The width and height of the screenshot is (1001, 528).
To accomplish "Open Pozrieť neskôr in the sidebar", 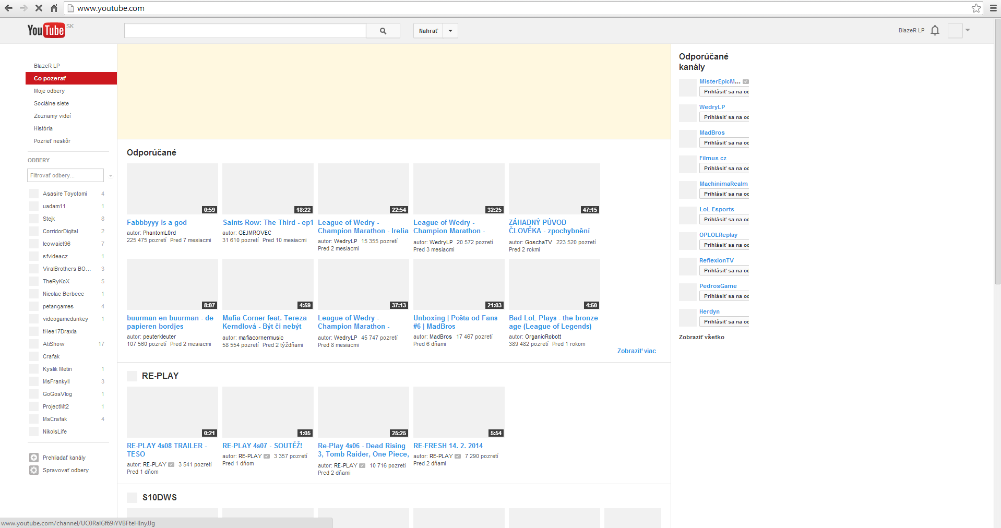I will click(52, 141).
